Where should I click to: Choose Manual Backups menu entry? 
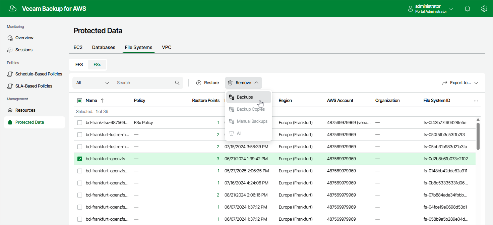click(249, 121)
